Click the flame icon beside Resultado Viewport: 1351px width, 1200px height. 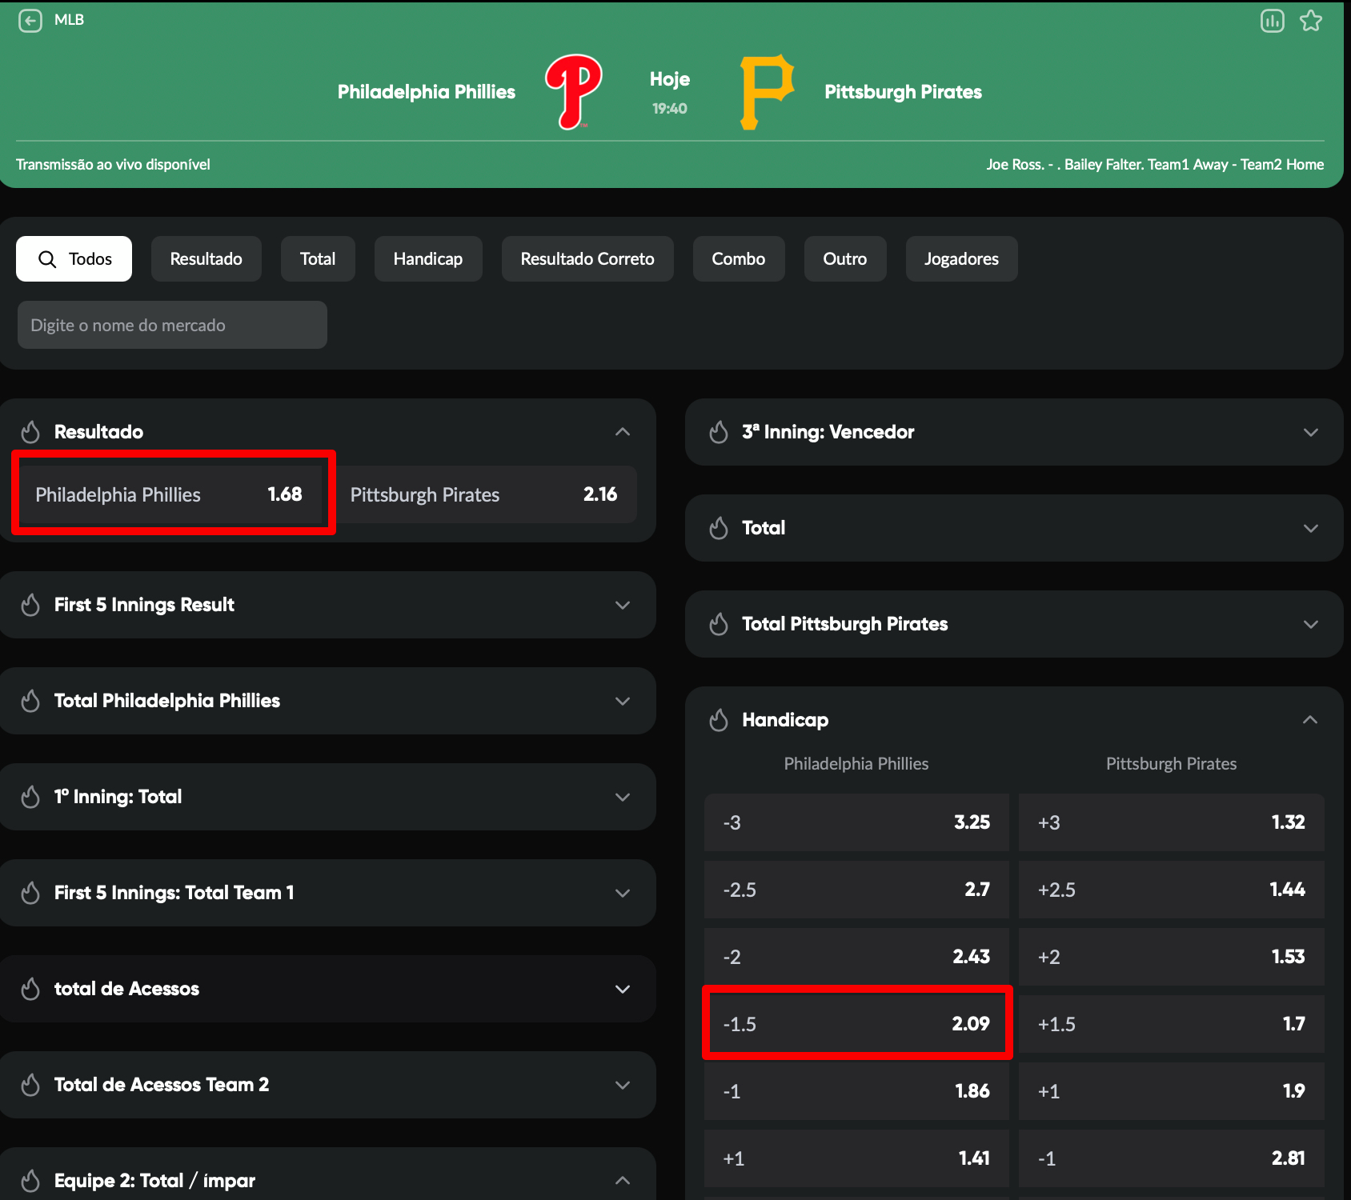tap(30, 432)
